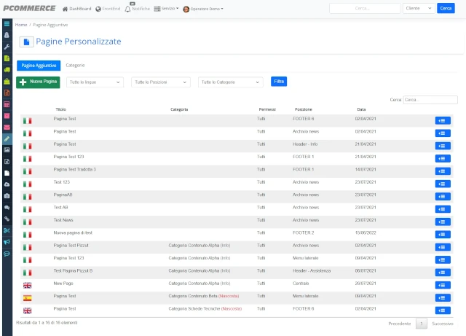Toggle the sidebar hamburger menu icon
Image resolution: width=466 pixels, height=336 pixels.
point(7,24)
